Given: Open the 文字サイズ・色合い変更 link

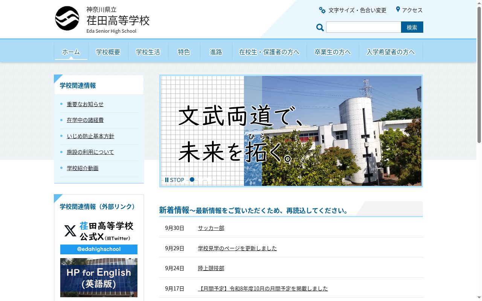Looking at the screenshot, I should [357, 10].
